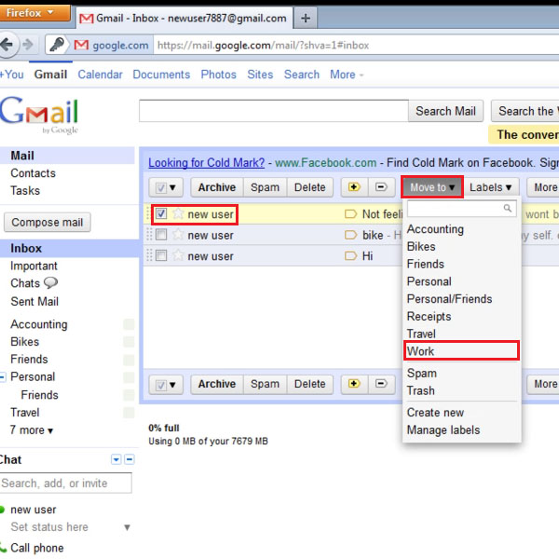Choose Manage labels in Move to menu

[461, 429]
